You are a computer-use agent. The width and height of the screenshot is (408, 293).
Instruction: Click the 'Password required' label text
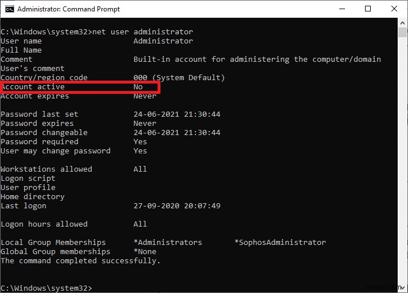[40, 142]
